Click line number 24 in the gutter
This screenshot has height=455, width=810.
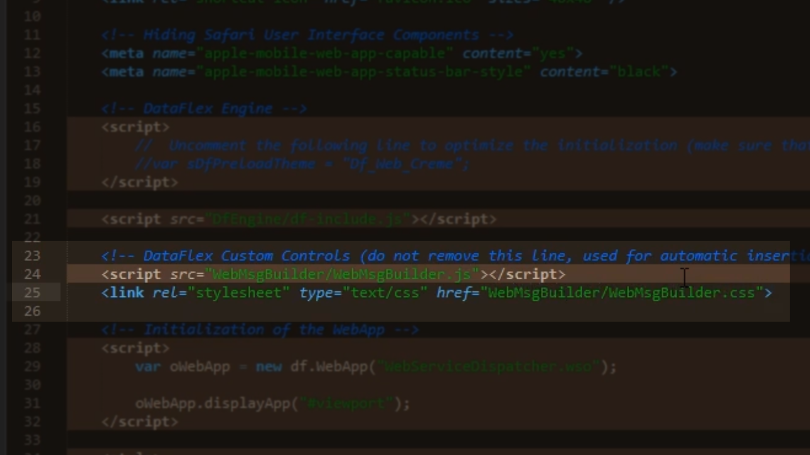pos(32,274)
